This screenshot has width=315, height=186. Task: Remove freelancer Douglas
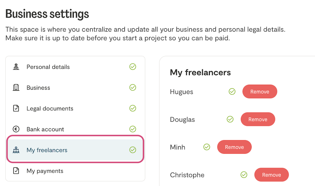click(x=258, y=119)
